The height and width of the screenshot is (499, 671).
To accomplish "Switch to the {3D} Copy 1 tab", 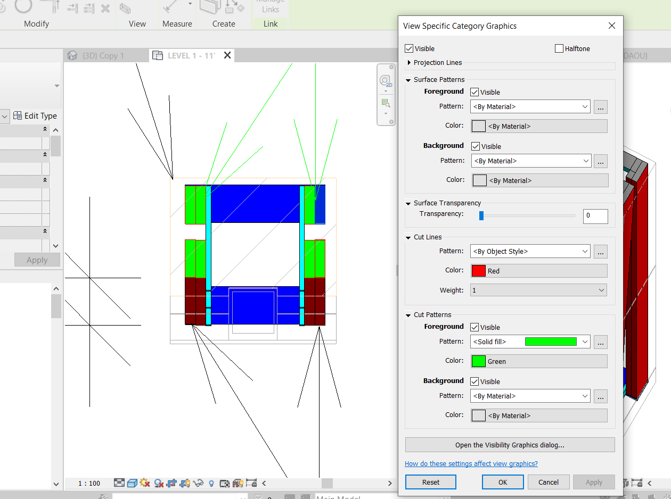I will (105, 55).
